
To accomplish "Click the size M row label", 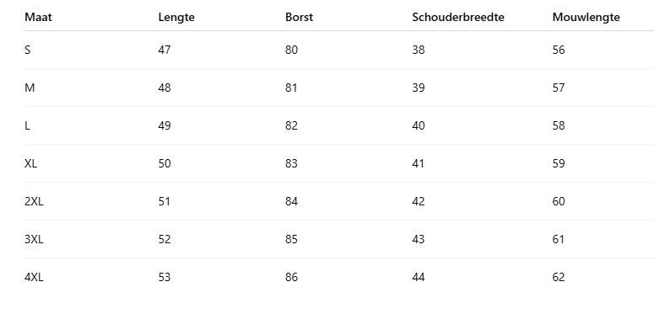I will point(30,88).
